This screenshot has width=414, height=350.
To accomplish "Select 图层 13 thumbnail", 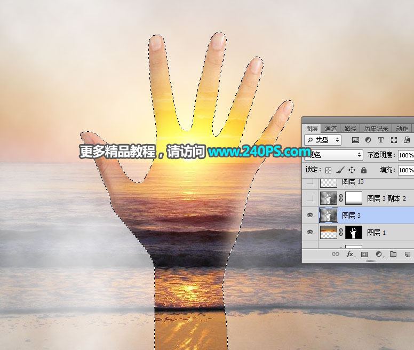I will (x=329, y=182).
